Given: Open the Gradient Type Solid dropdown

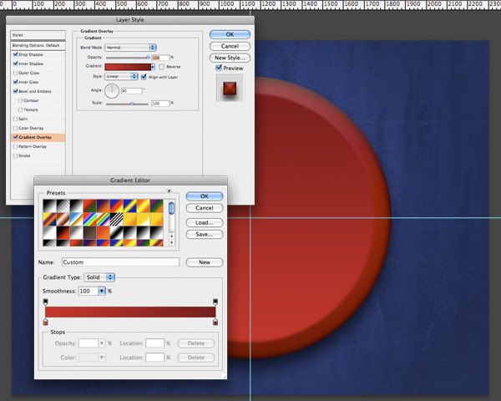Looking at the screenshot, I should (x=100, y=277).
